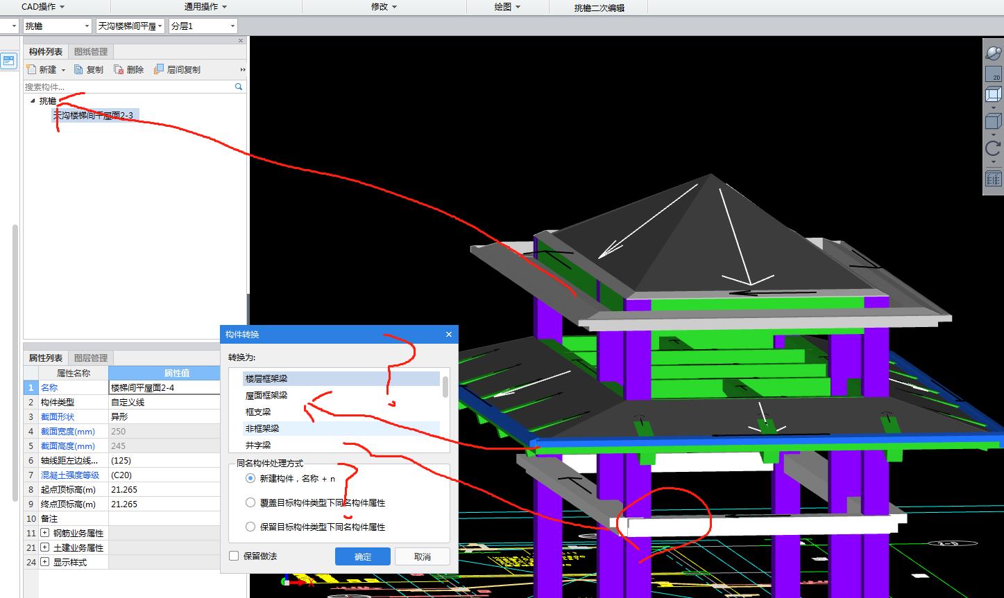Switch to 2D view icon
The height and width of the screenshot is (598, 1004).
click(993, 73)
